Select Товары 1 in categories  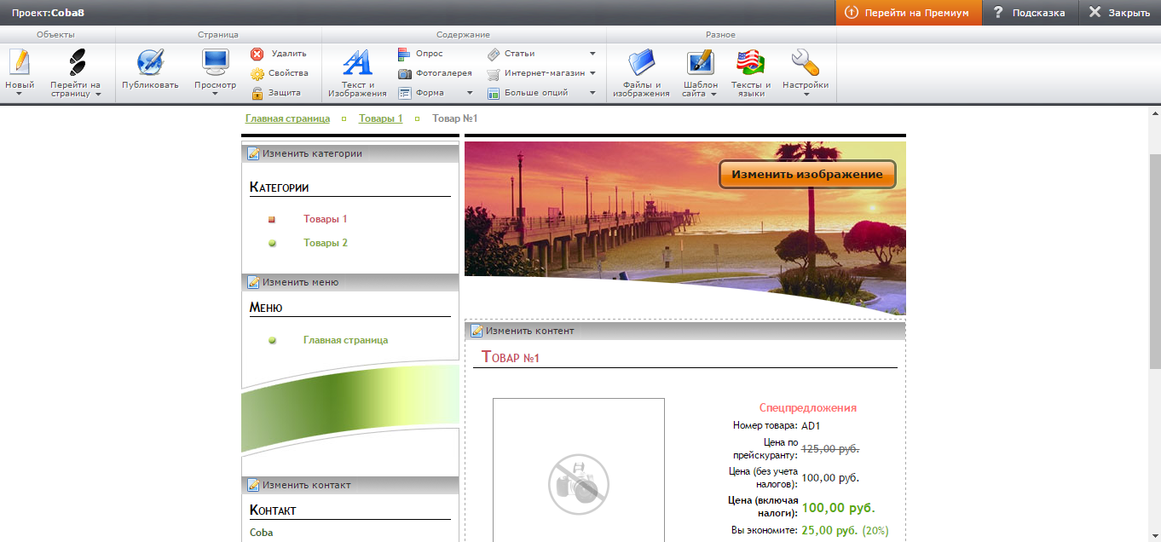pos(325,219)
